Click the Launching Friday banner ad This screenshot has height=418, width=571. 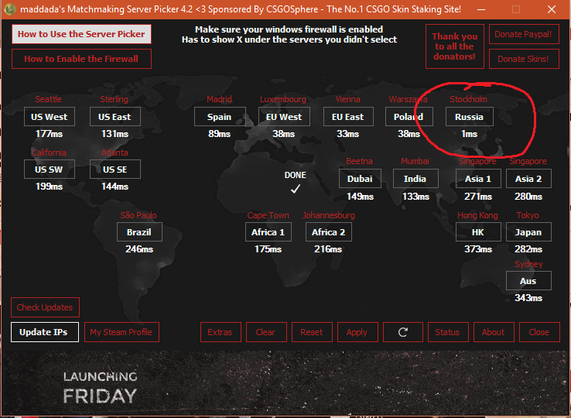point(285,383)
